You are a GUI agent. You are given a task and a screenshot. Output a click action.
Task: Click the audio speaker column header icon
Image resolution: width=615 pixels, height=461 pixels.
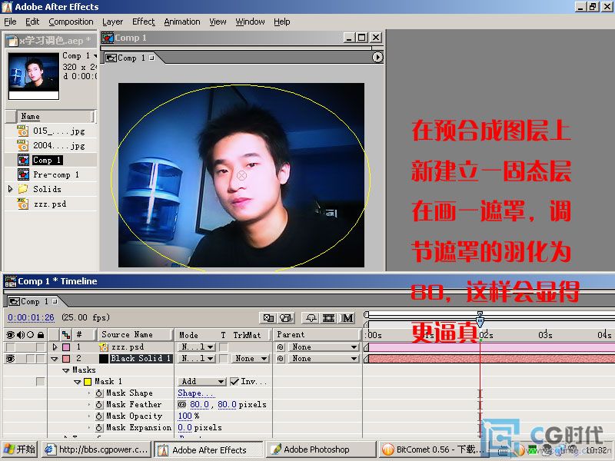pyautogui.click(x=21, y=335)
